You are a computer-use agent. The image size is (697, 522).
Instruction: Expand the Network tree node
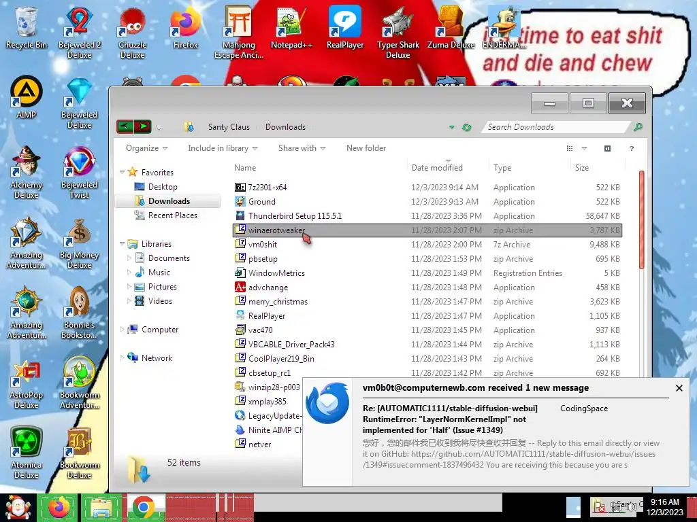point(122,358)
